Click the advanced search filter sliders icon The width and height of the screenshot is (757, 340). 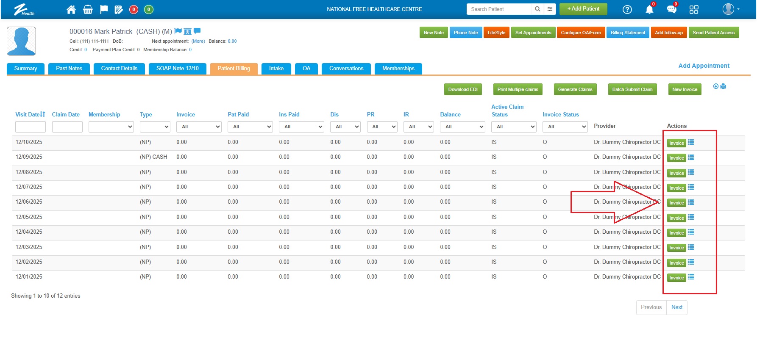(550, 9)
